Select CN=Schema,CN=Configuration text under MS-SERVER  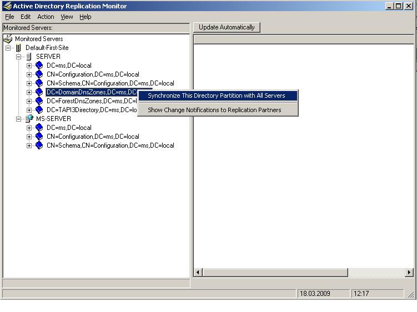pos(110,145)
